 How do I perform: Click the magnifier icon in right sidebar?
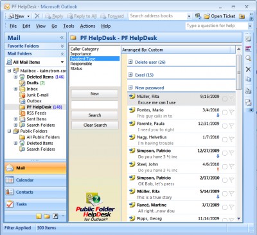(x=248, y=58)
